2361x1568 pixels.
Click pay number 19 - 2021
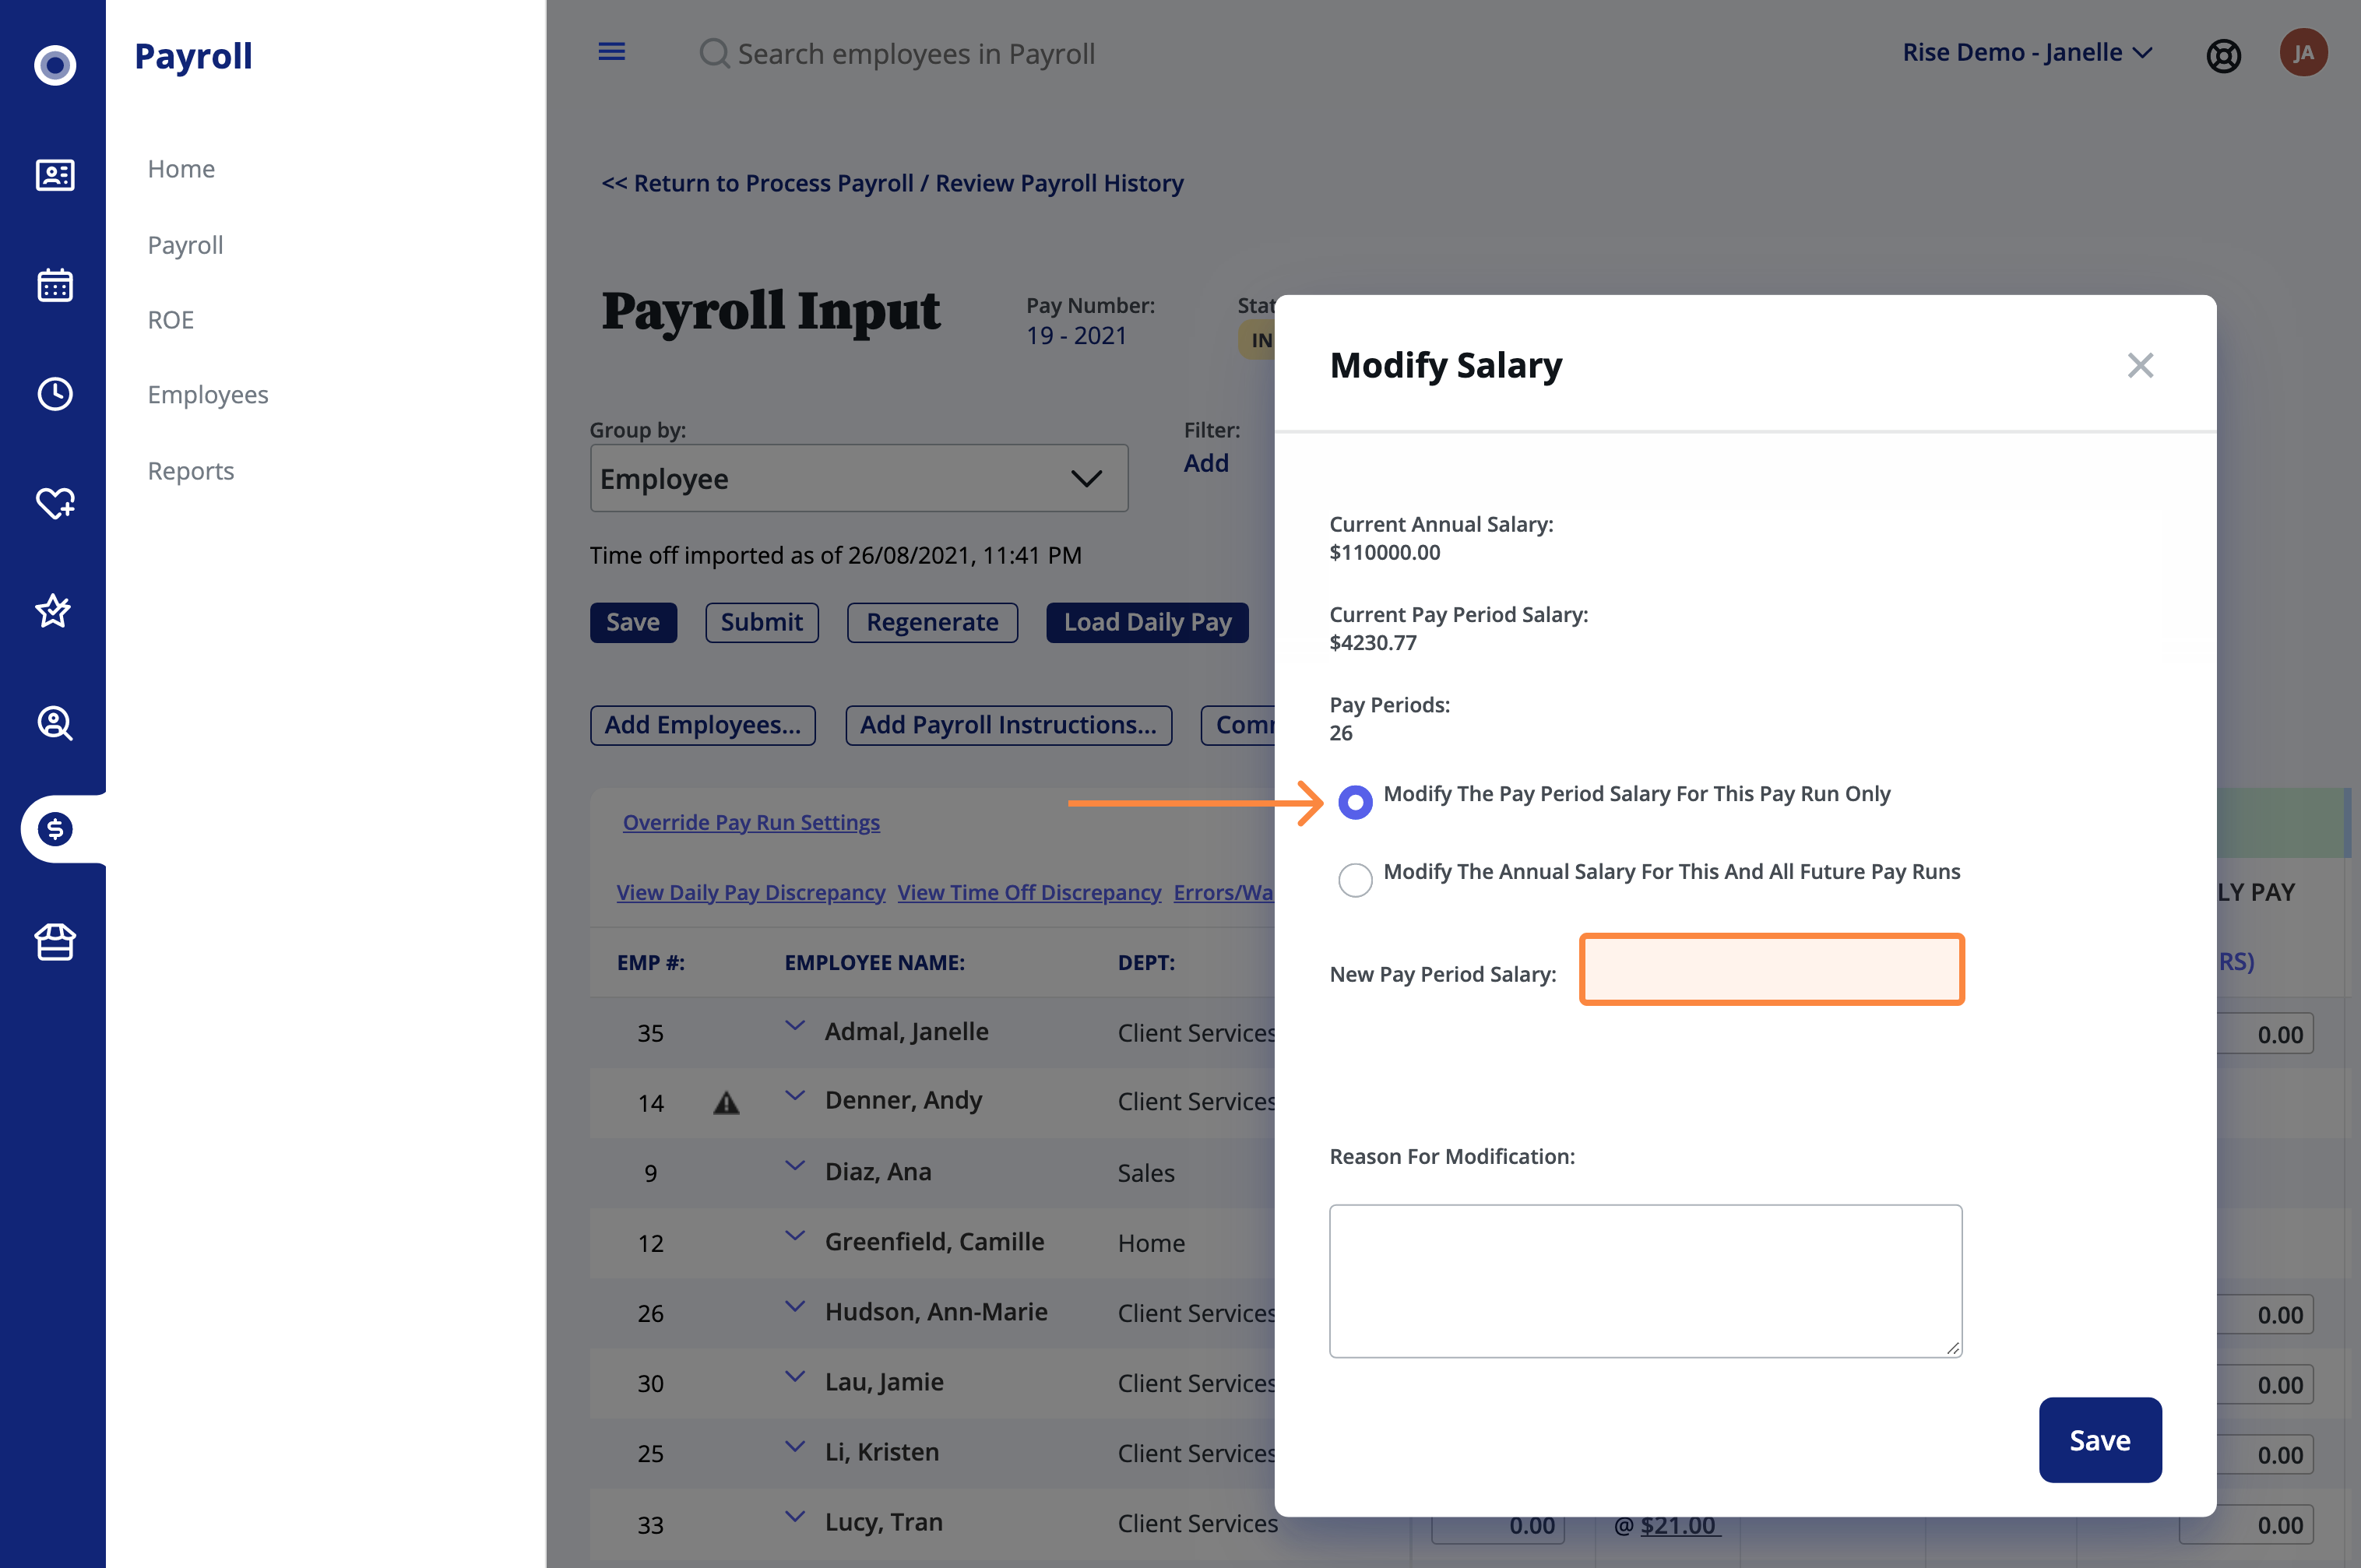click(x=1076, y=336)
